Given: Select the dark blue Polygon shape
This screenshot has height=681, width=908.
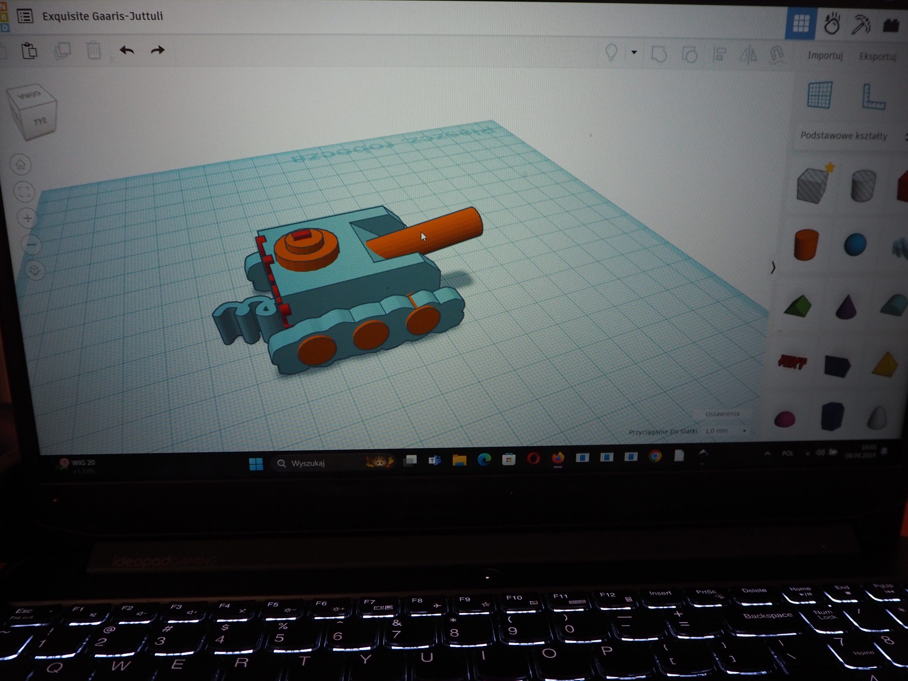Looking at the screenshot, I should [832, 416].
